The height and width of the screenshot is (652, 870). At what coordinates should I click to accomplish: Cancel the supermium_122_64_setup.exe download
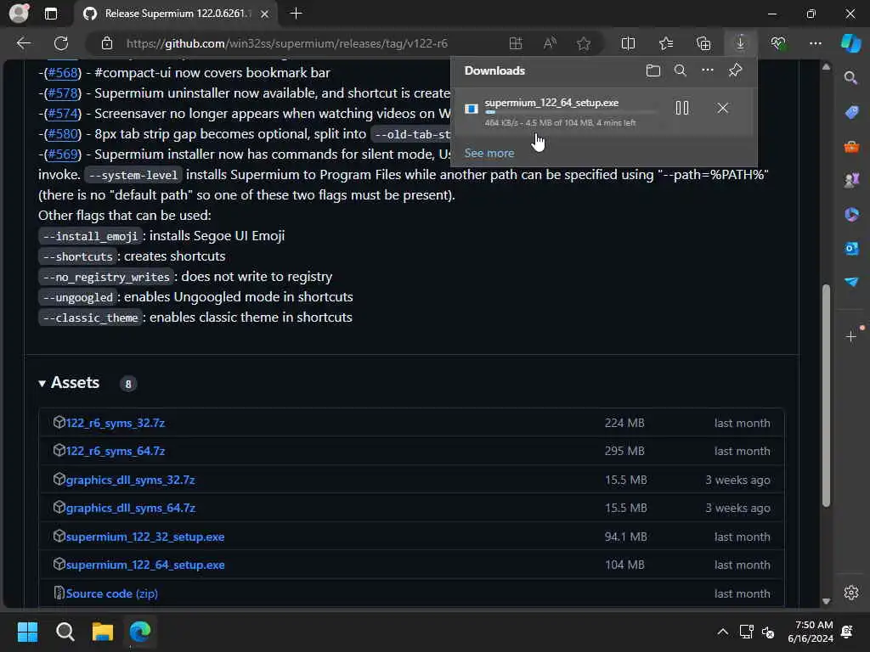point(722,108)
